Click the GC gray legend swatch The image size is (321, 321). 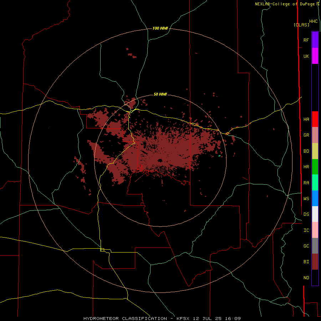click(315, 246)
